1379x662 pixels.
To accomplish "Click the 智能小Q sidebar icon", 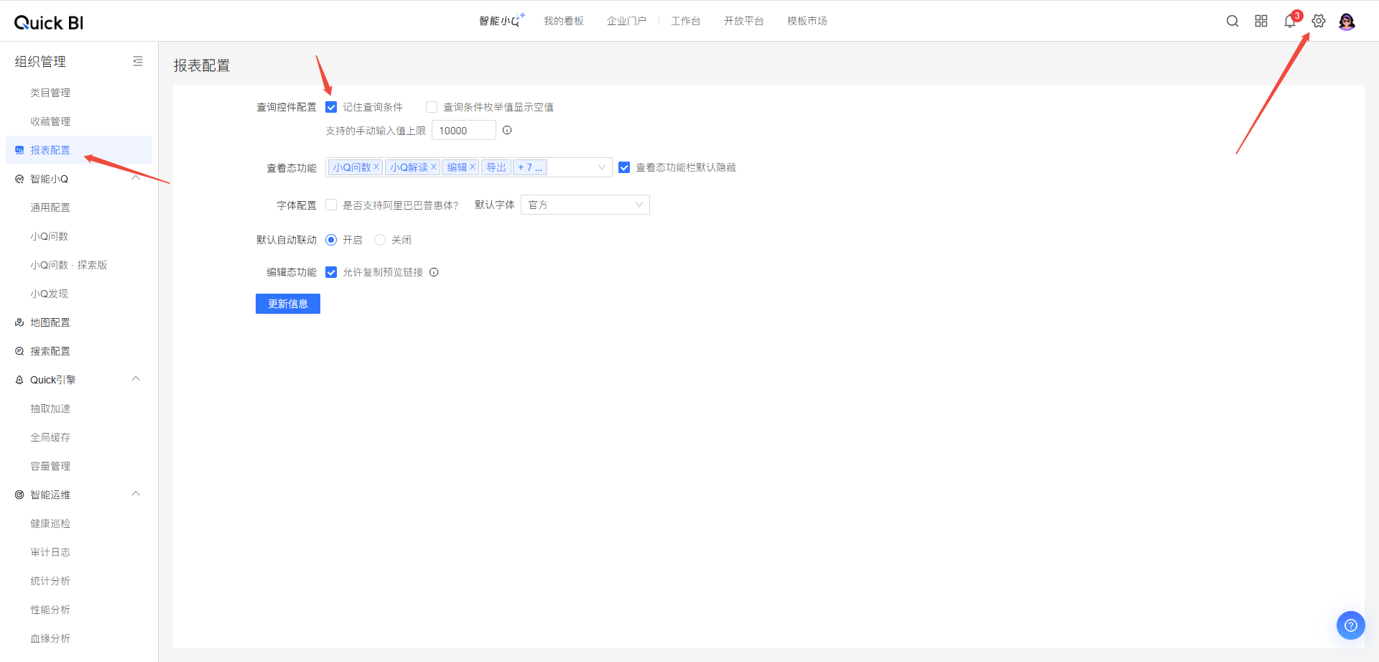I will (19, 179).
